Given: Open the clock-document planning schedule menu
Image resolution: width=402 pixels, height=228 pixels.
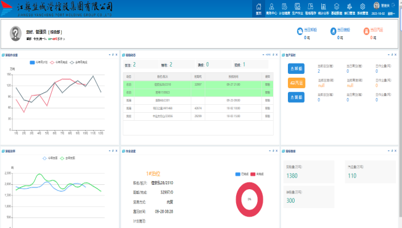Looking at the screenshot, I should tap(285, 6).
